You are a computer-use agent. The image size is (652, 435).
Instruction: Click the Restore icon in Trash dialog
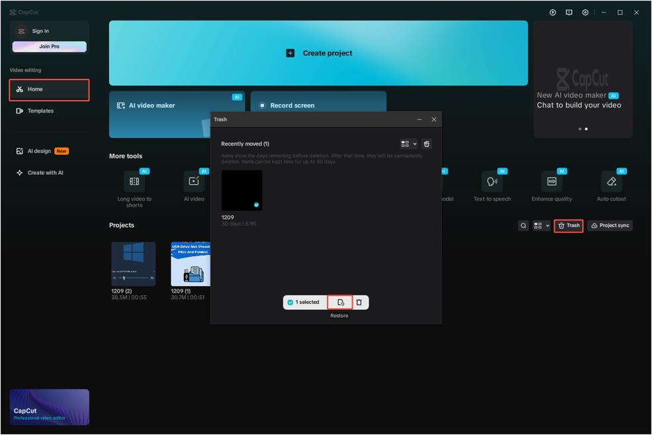click(340, 303)
